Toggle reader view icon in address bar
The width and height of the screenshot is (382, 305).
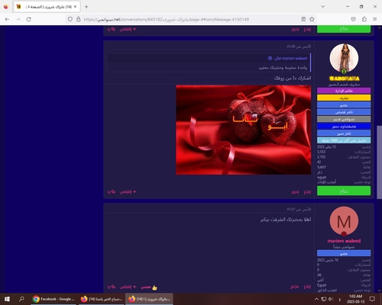point(303,19)
